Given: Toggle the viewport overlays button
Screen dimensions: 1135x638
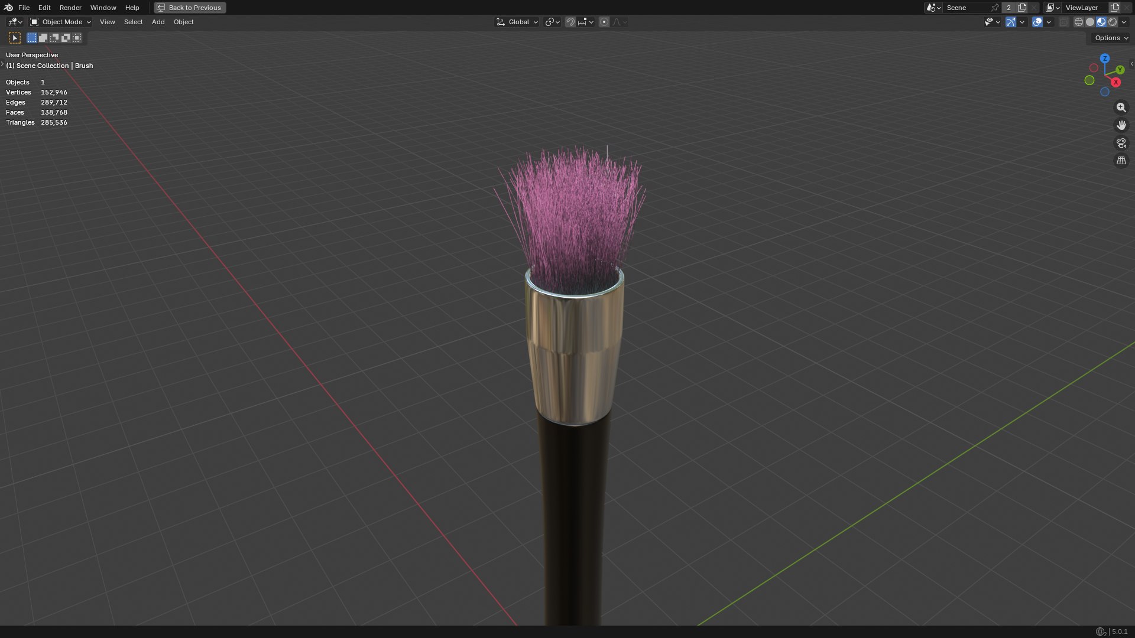Looking at the screenshot, I should coord(1037,22).
